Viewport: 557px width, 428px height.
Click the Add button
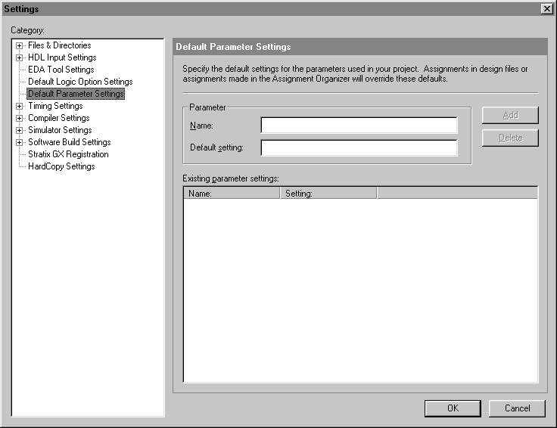(x=510, y=115)
